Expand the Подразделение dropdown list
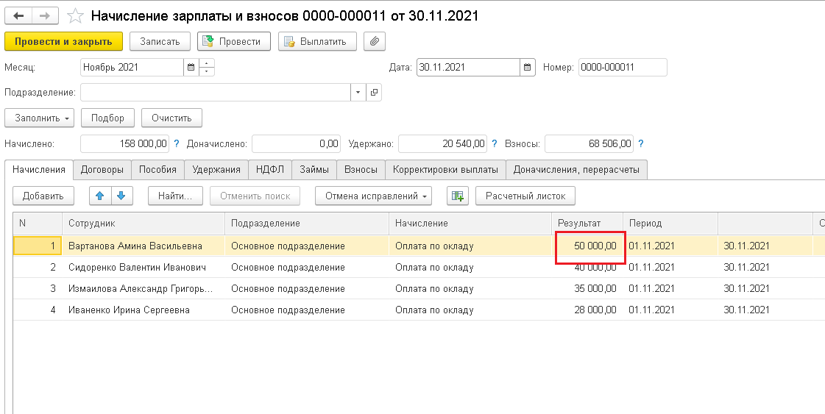This screenshot has width=825, height=414. click(x=358, y=93)
